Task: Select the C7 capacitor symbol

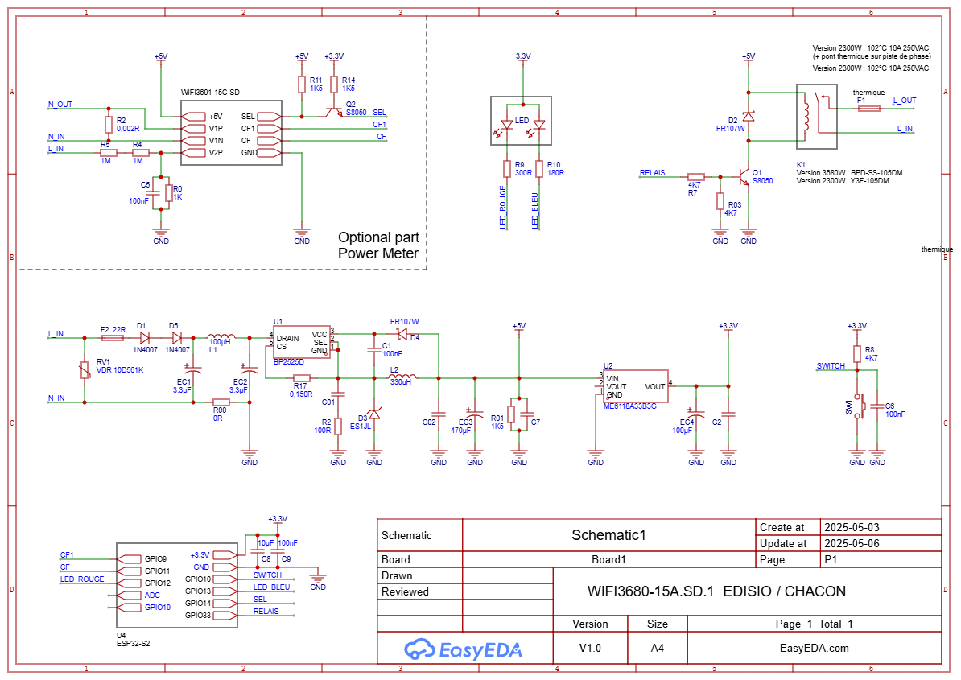Action: pyautogui.click(x=527, y=414)
